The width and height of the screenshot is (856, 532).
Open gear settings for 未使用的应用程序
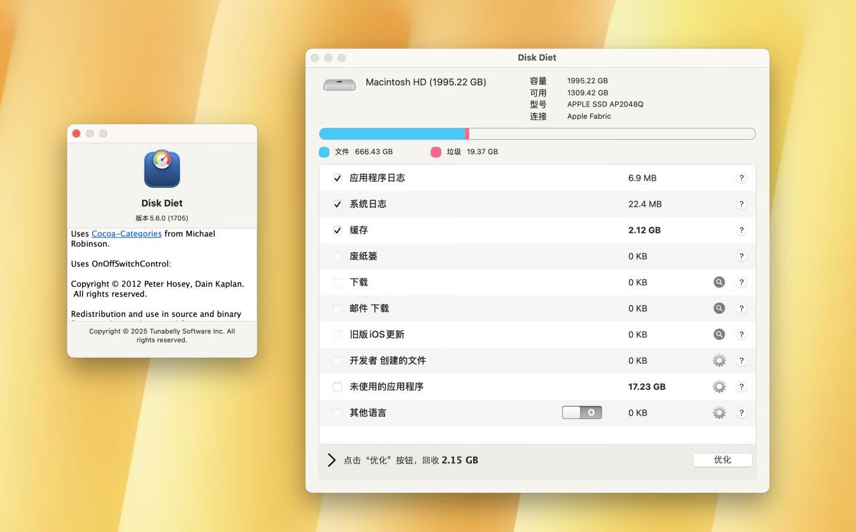click(719, 387)
